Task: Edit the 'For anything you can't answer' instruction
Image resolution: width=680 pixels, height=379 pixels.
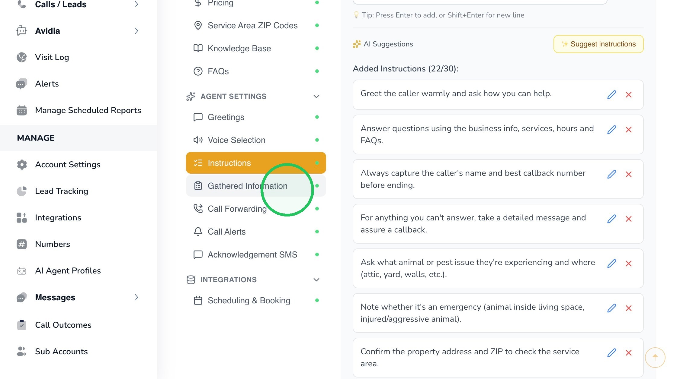Action: point(611,219)
